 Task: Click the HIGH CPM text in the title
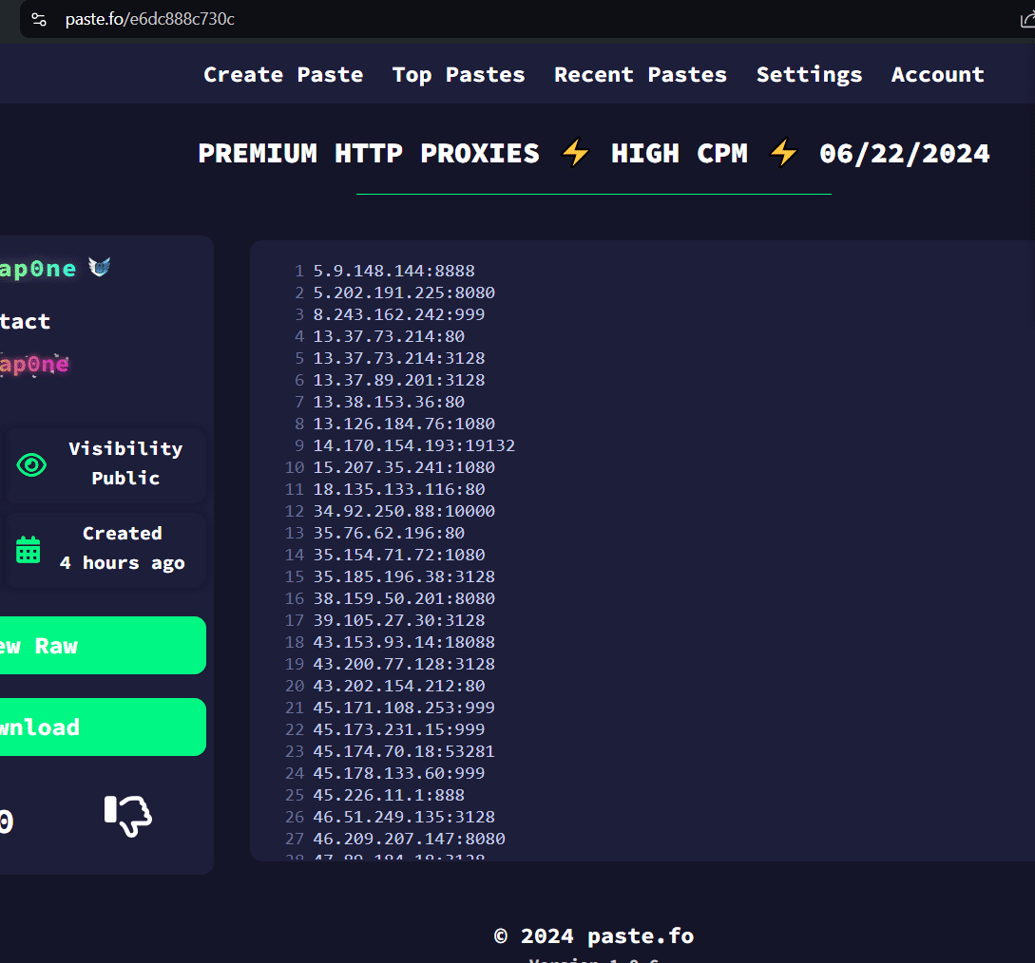(x=680, y=154)
